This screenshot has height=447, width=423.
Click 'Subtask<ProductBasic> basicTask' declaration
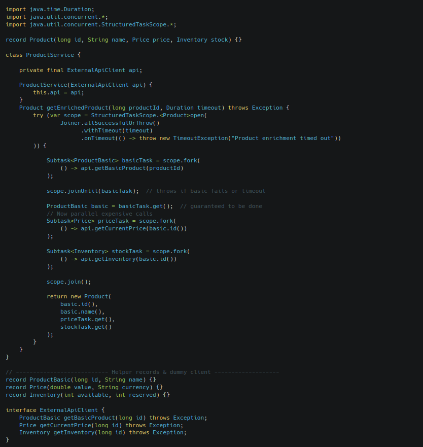[99, 160]
